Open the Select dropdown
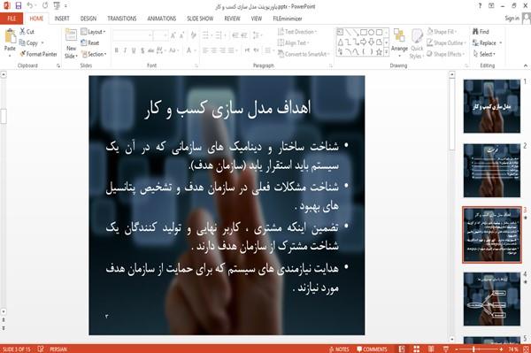The height and width of the screenshot is (353, 531). tap(484, 54)
